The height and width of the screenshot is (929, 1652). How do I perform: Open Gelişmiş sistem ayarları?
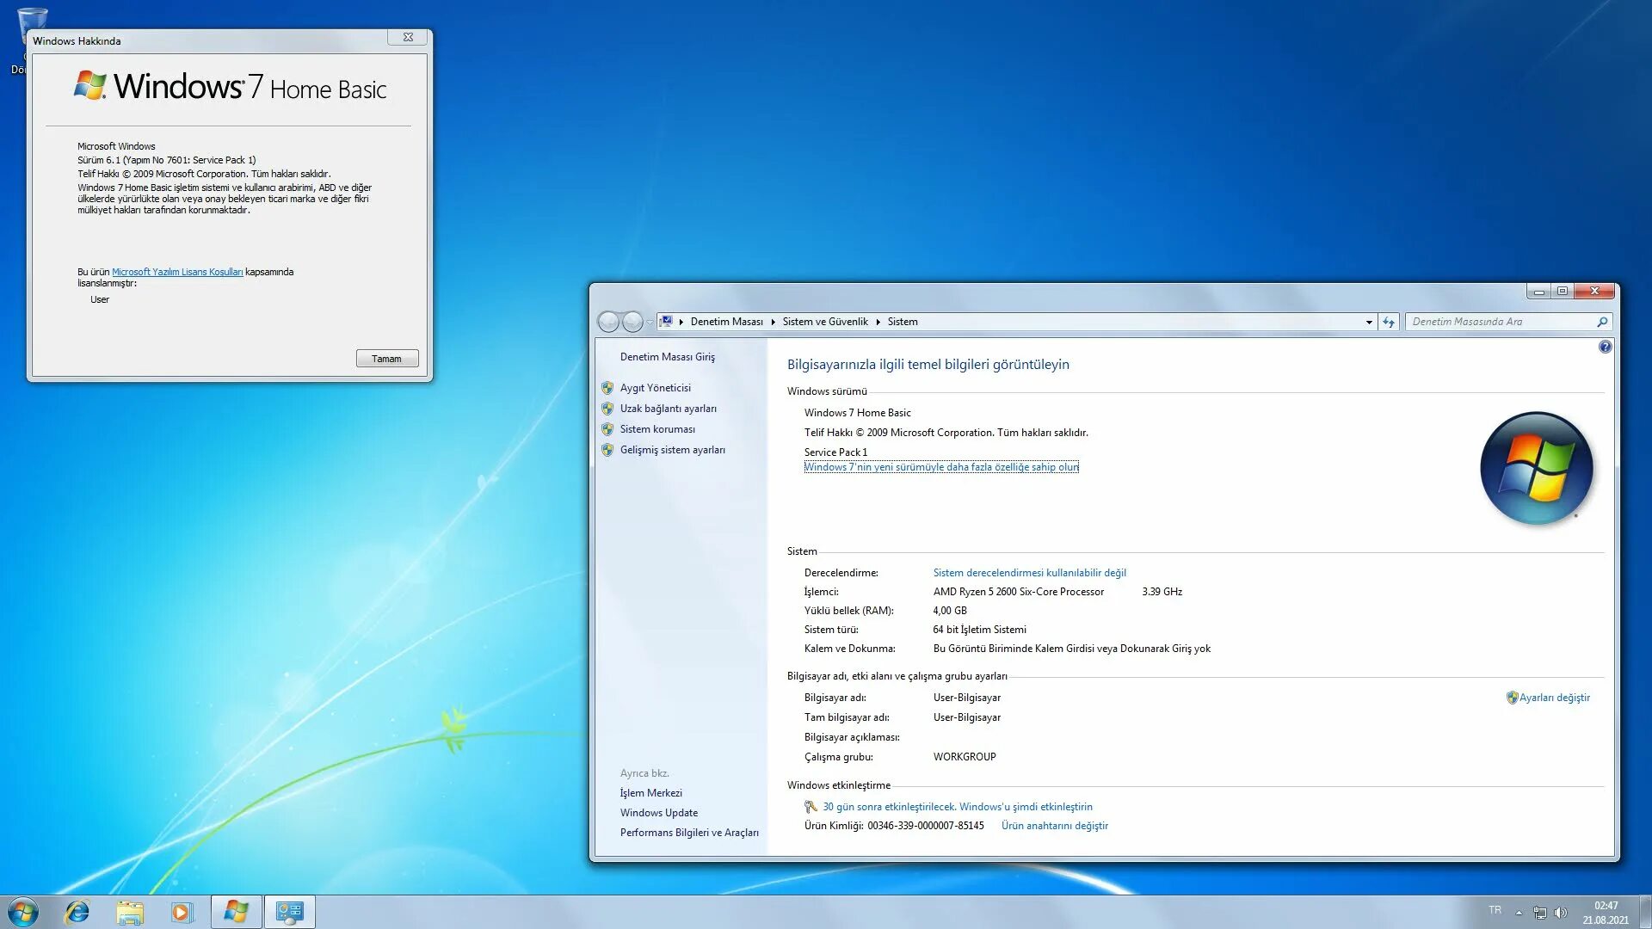tap(672, 450)
